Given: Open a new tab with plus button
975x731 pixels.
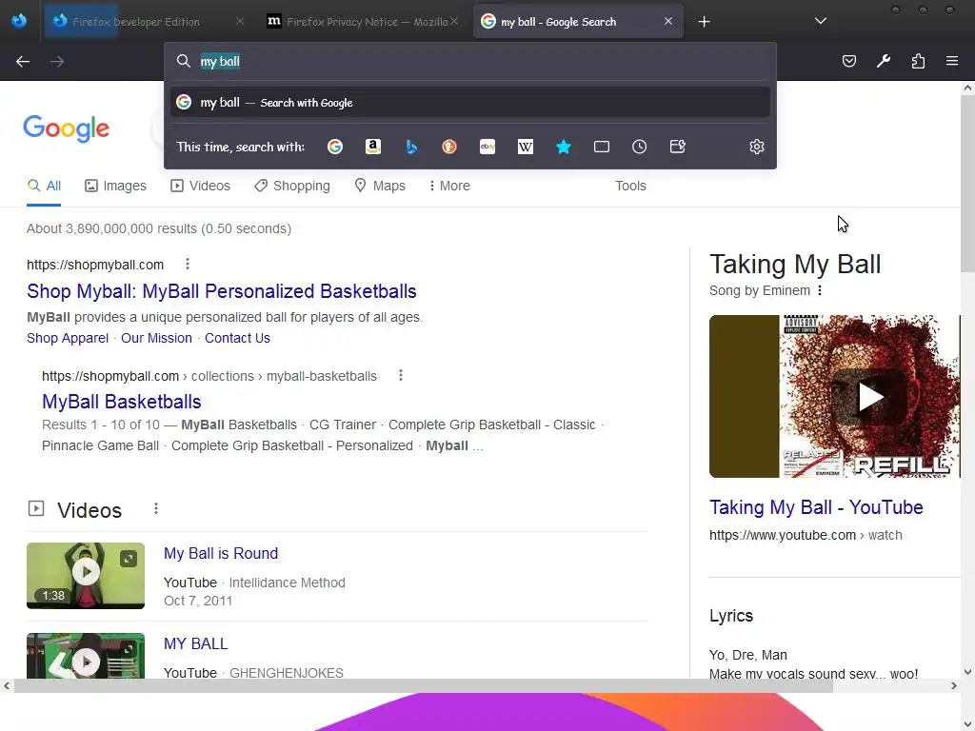Looking at the screenshot, I should (x=704, y=22).
